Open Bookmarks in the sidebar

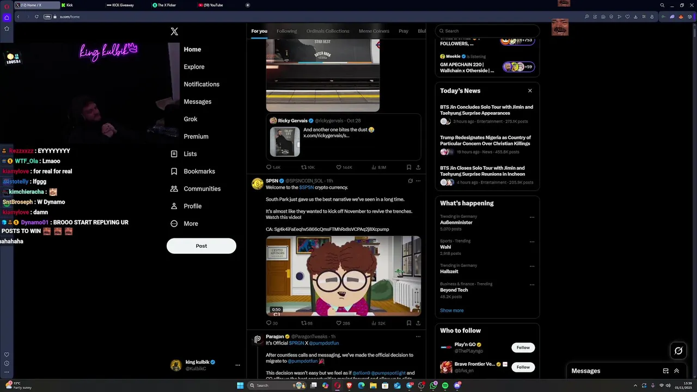(193, 171)
